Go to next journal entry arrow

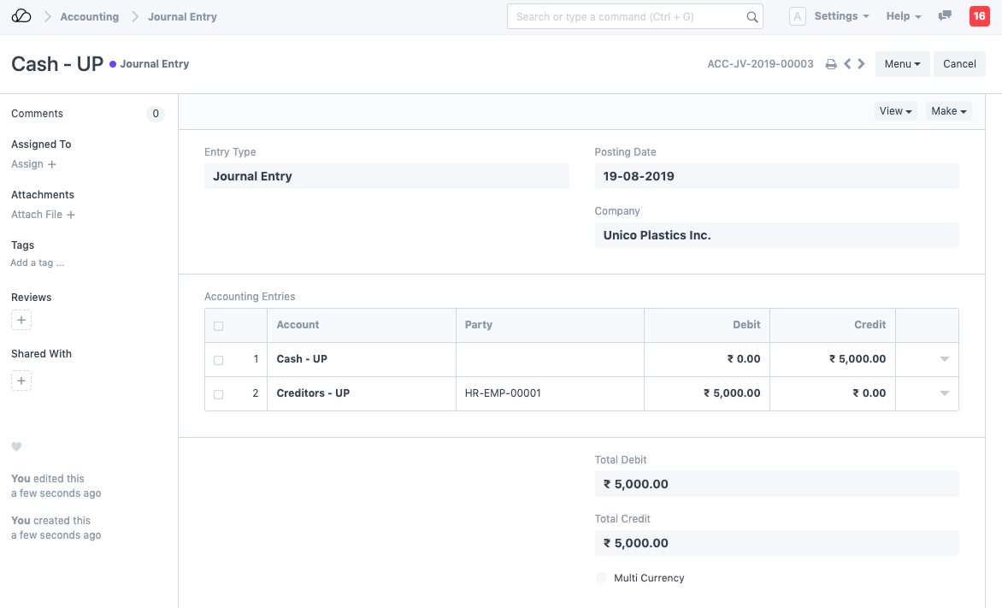[x=861, y=64]
